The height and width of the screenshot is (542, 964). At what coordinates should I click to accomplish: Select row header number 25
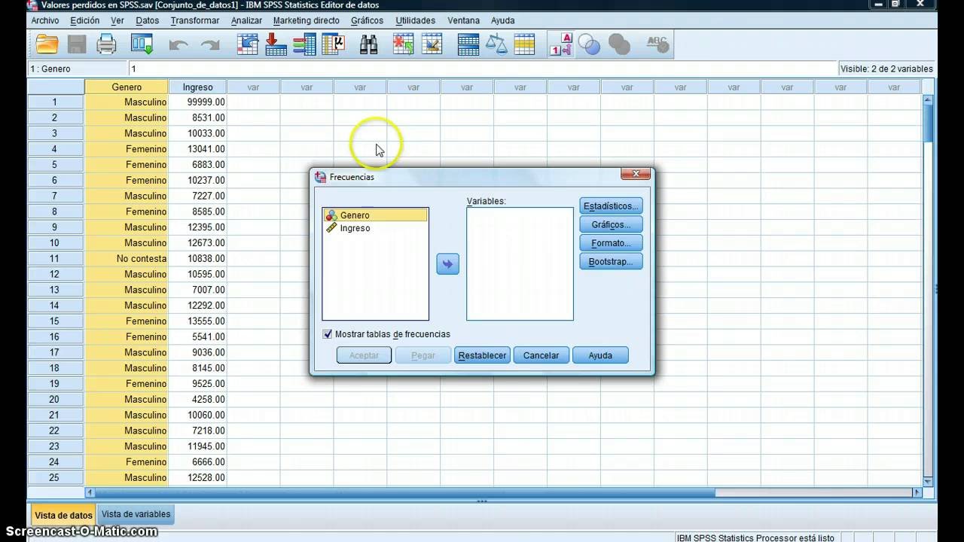tap(55, 478)
